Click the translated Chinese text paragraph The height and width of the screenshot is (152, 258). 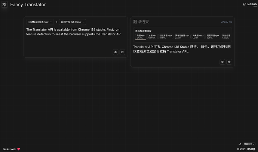(182, 49)
